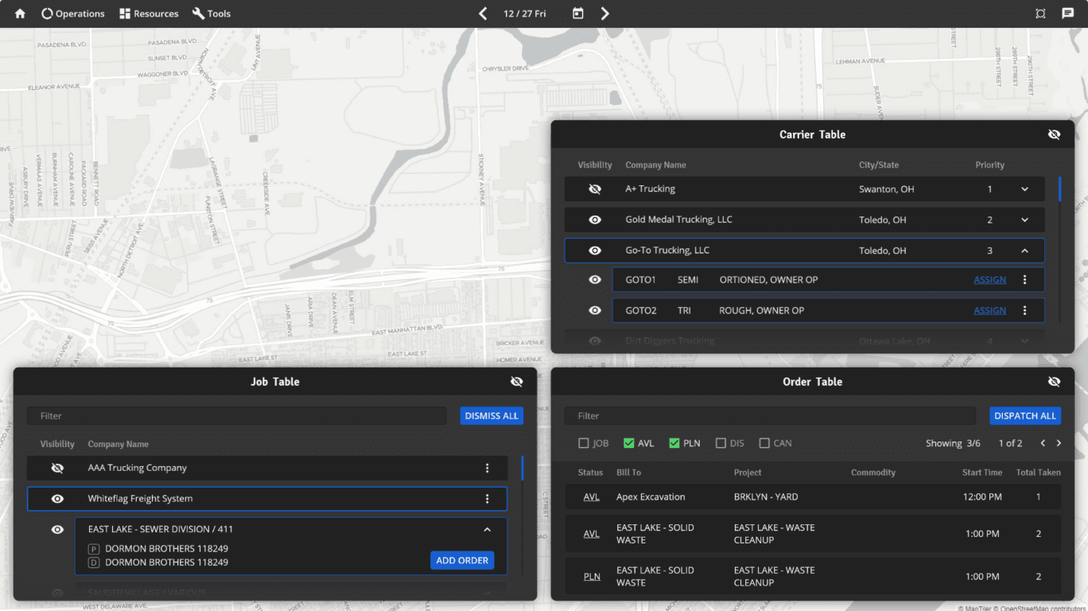Open the chat messages icon

[1068, 14]
